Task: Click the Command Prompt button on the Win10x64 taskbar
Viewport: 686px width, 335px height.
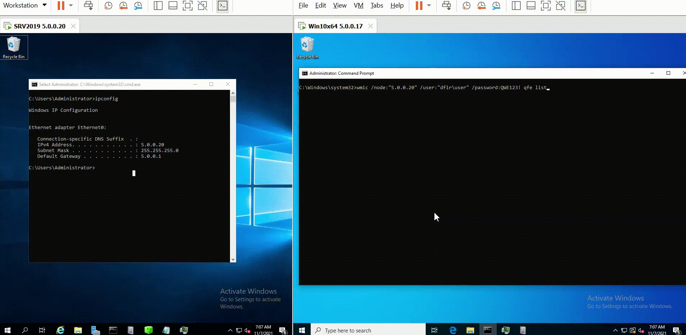Action: click(x=488, y=330)
